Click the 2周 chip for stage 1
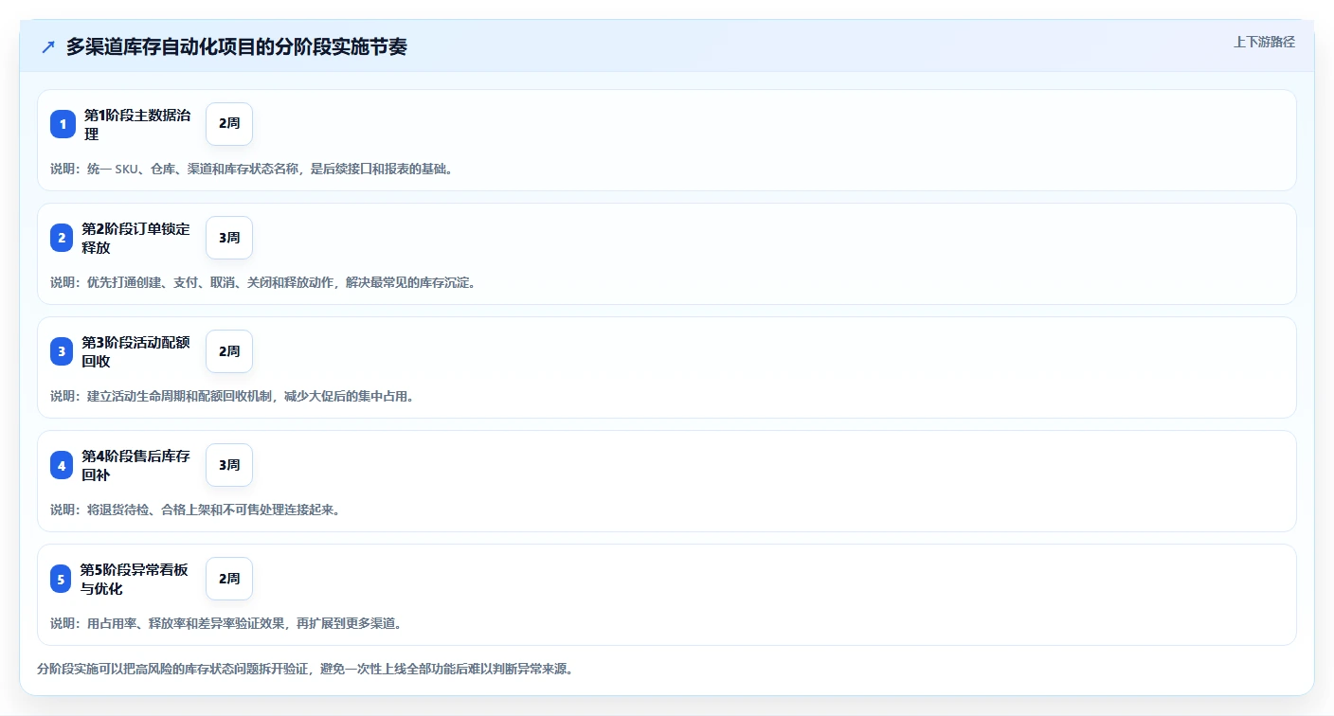This screenshot has height=716, width=1334. [229, 124]
